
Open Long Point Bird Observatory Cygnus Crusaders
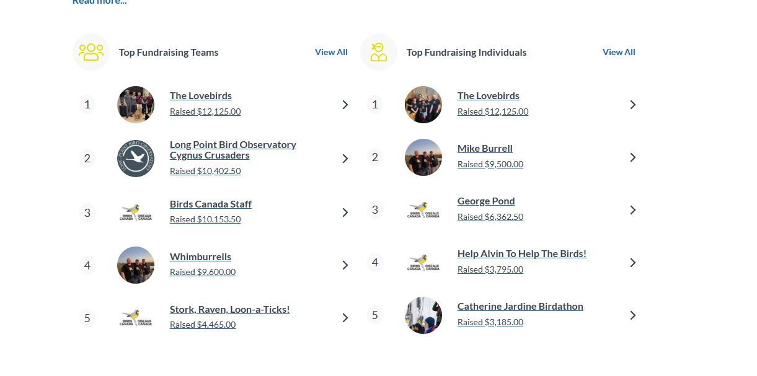[x=232, y=150]
